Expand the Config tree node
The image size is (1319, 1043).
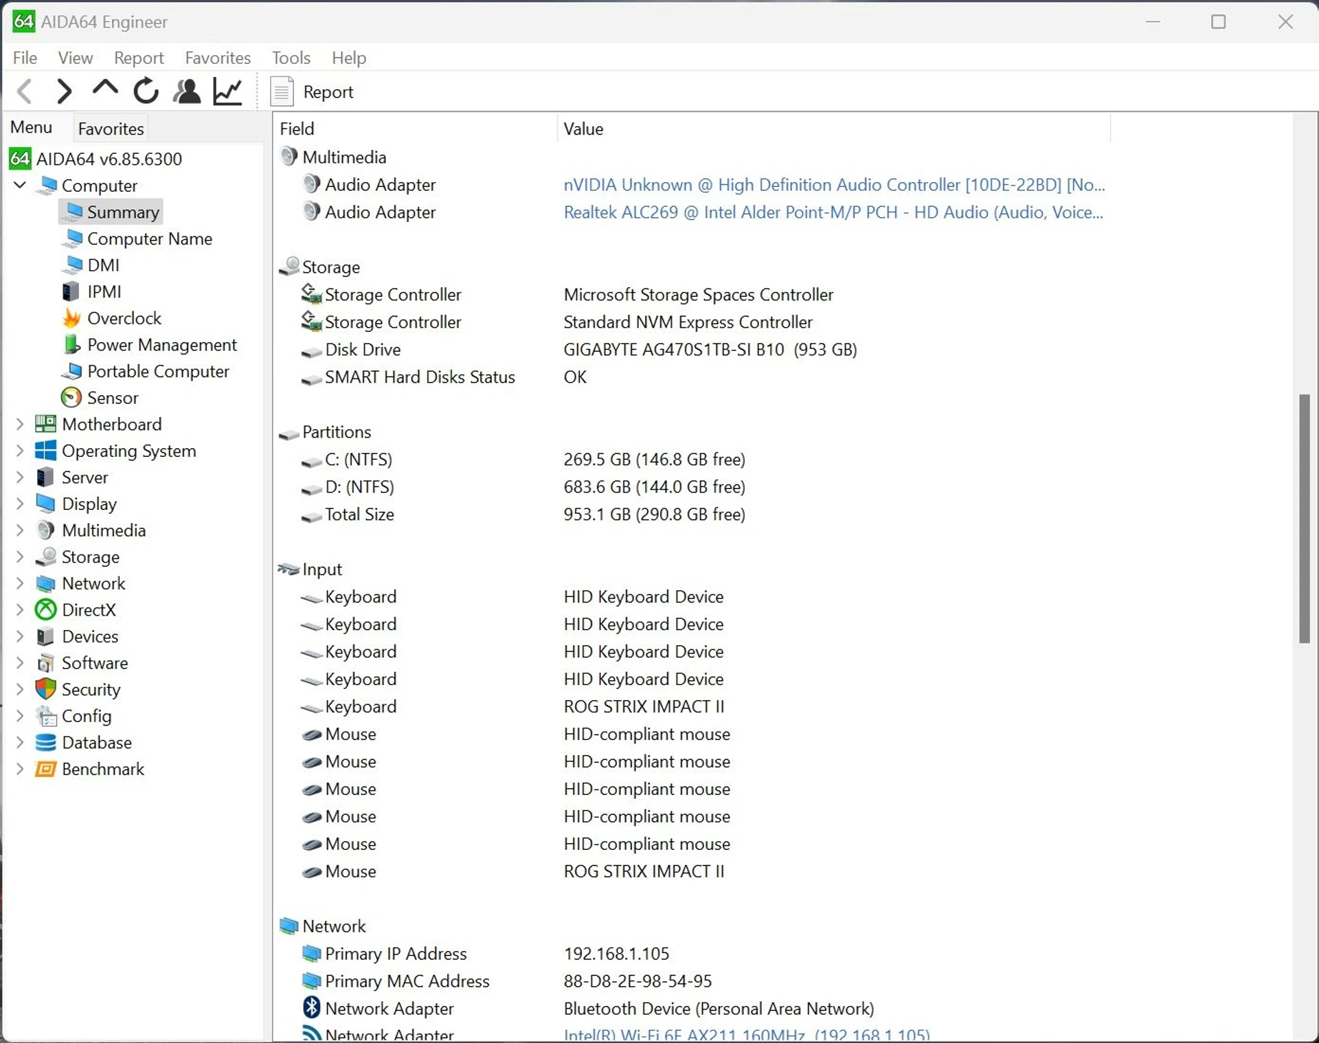pyautogui.click(x=20, y=716)
